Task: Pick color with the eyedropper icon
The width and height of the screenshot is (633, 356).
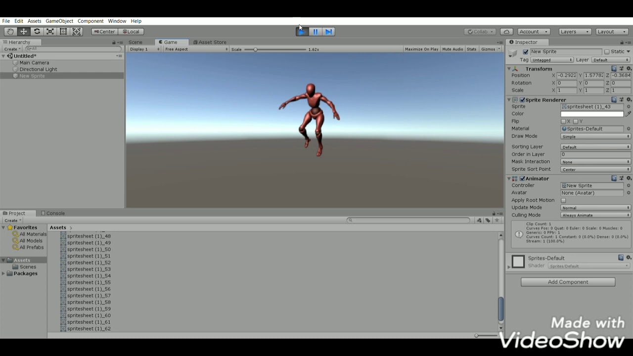Action: (629, 114)
